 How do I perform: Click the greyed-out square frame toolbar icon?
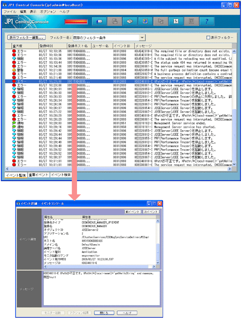[x=191, y=21]
